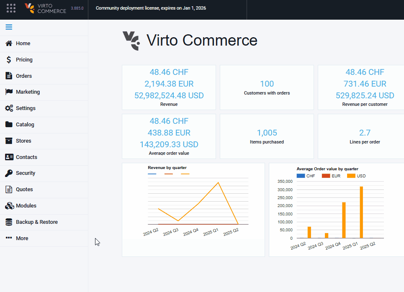Open the Quotes menu item

click(x=24, y=190)
